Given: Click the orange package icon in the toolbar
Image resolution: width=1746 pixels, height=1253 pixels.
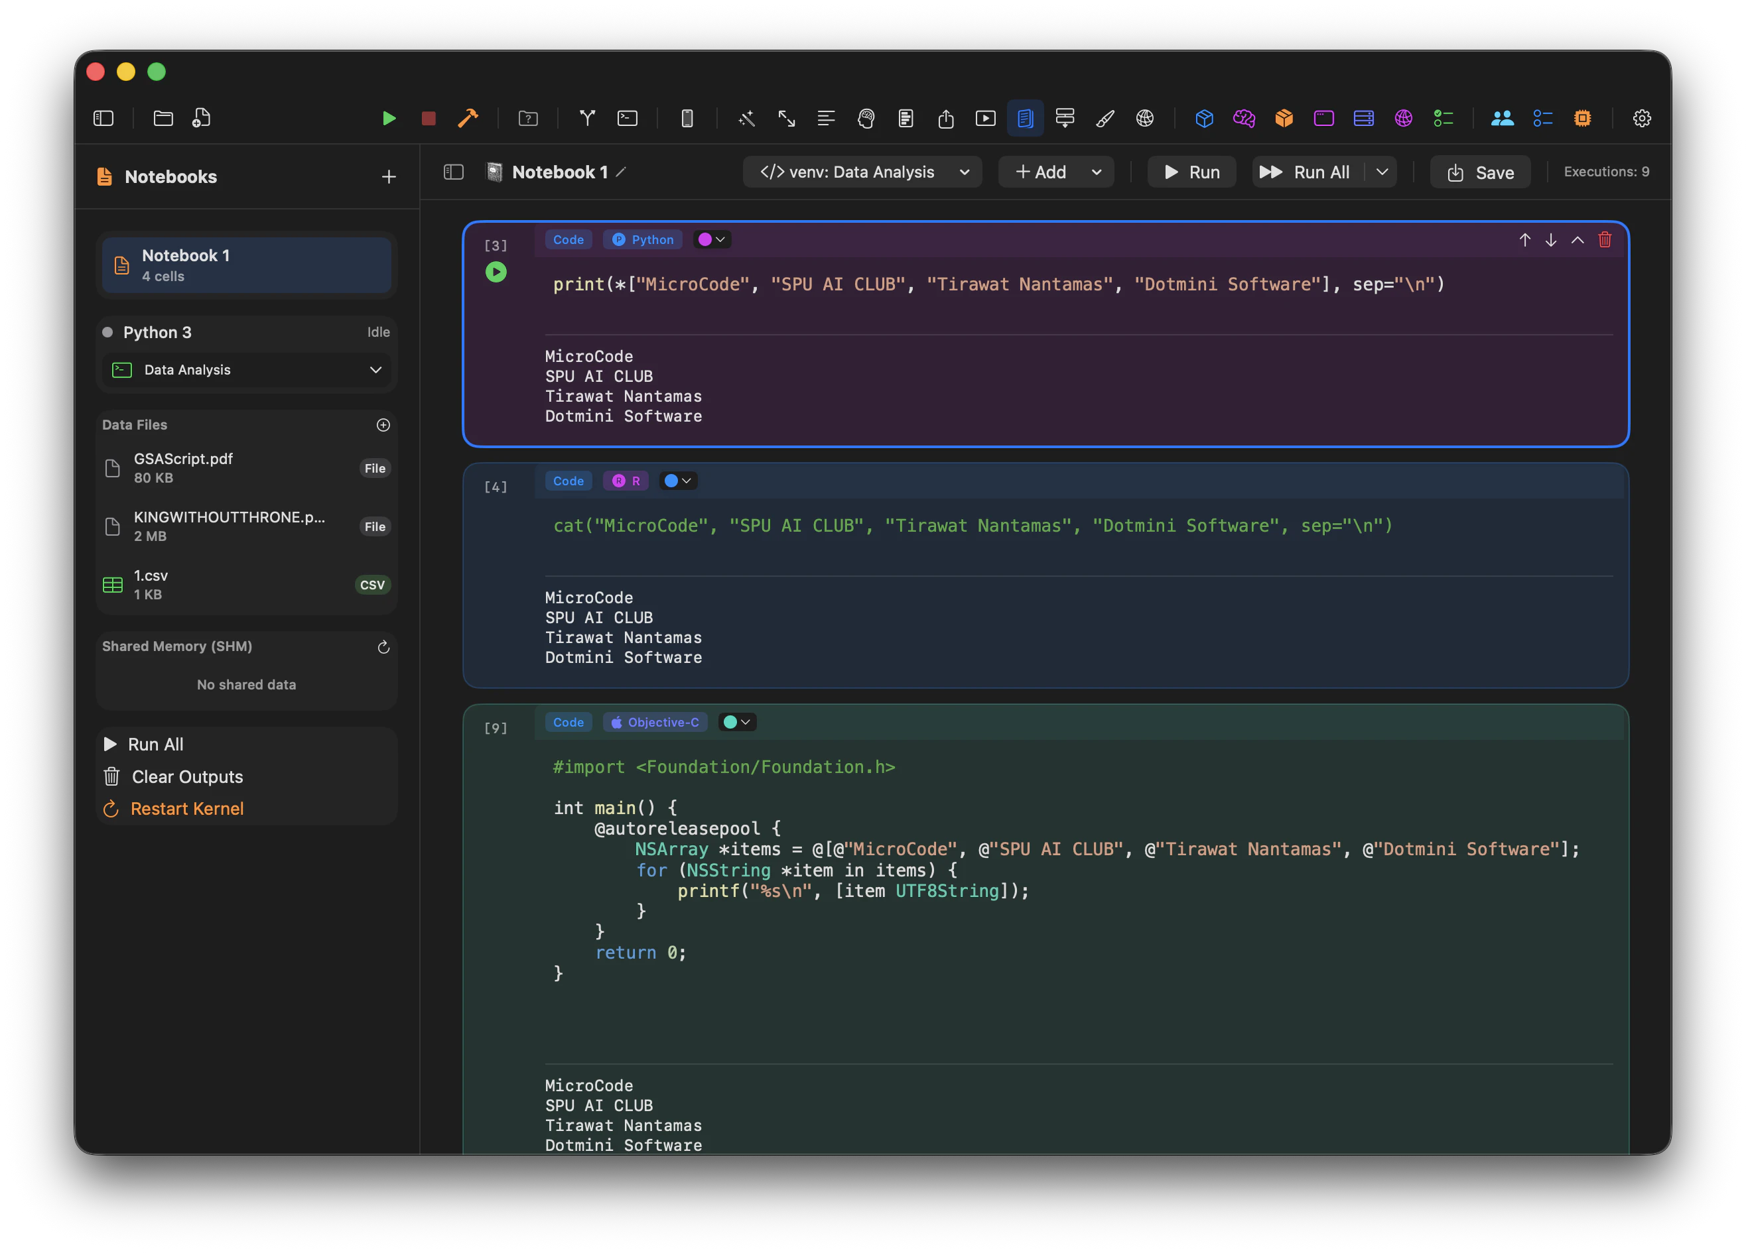Looking at the screenshot, I should pos(1284,119).
